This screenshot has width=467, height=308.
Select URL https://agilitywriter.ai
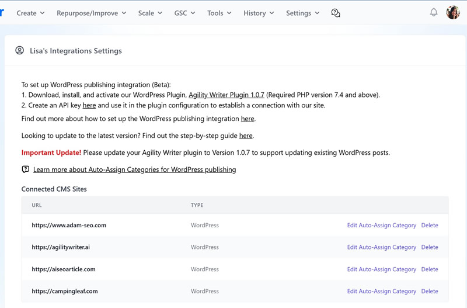(61, 247)
